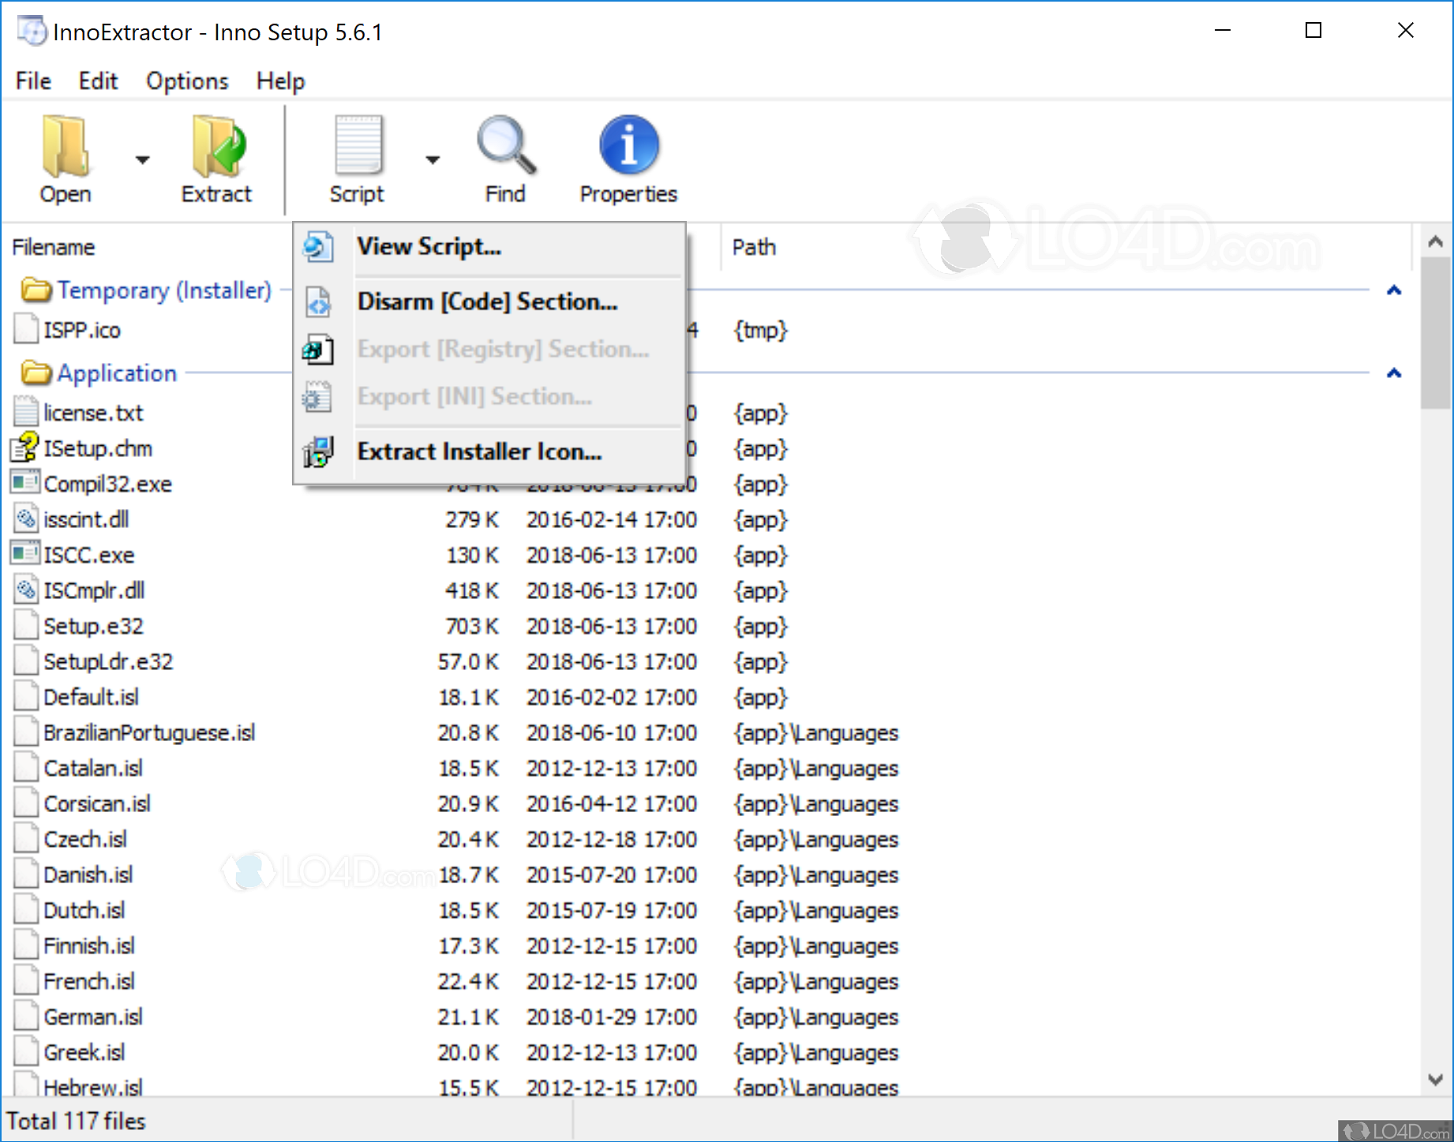The image size is (1454, 1142).
Task: Click the icon beside View Script
Action: [318, 246]
